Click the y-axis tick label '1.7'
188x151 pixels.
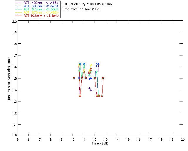14,55
